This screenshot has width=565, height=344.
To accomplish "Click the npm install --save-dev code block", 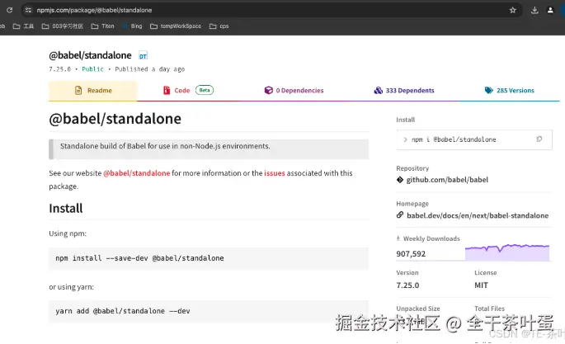I will [209, 258].
